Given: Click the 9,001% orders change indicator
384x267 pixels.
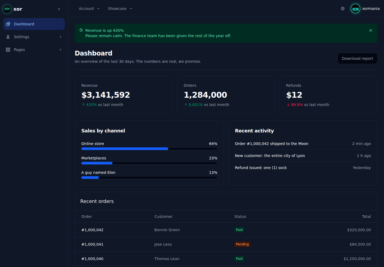Looking at the screenshot, I should [193, 105].
